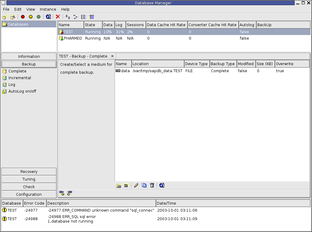Screen dimensions: 312x232
Task: Click the red X delete icon
Action: pyautogui.click(x=58, y=17)
